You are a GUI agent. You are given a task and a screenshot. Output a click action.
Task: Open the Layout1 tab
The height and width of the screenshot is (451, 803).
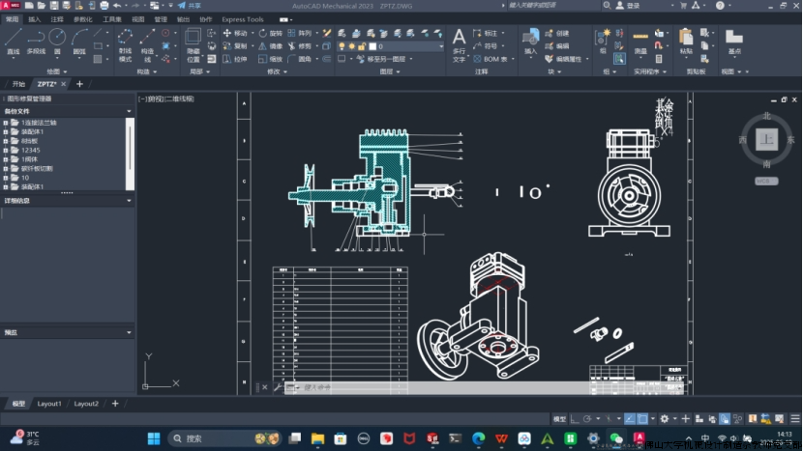(48, 404)
